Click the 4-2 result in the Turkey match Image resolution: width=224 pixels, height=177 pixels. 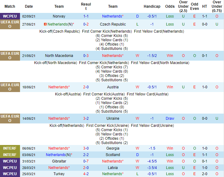point(86,174)
